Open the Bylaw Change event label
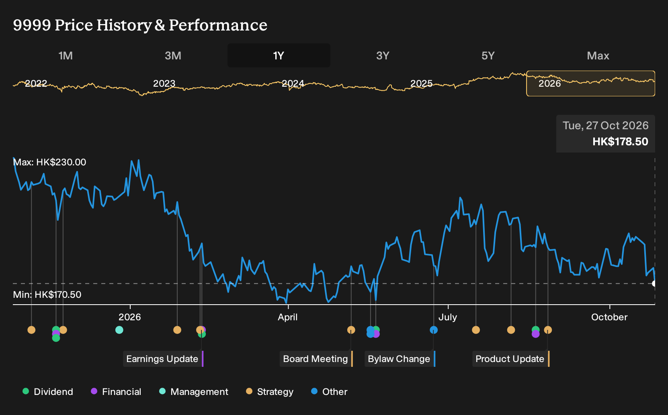Screen dimensions: 668x415 point(400,359)
